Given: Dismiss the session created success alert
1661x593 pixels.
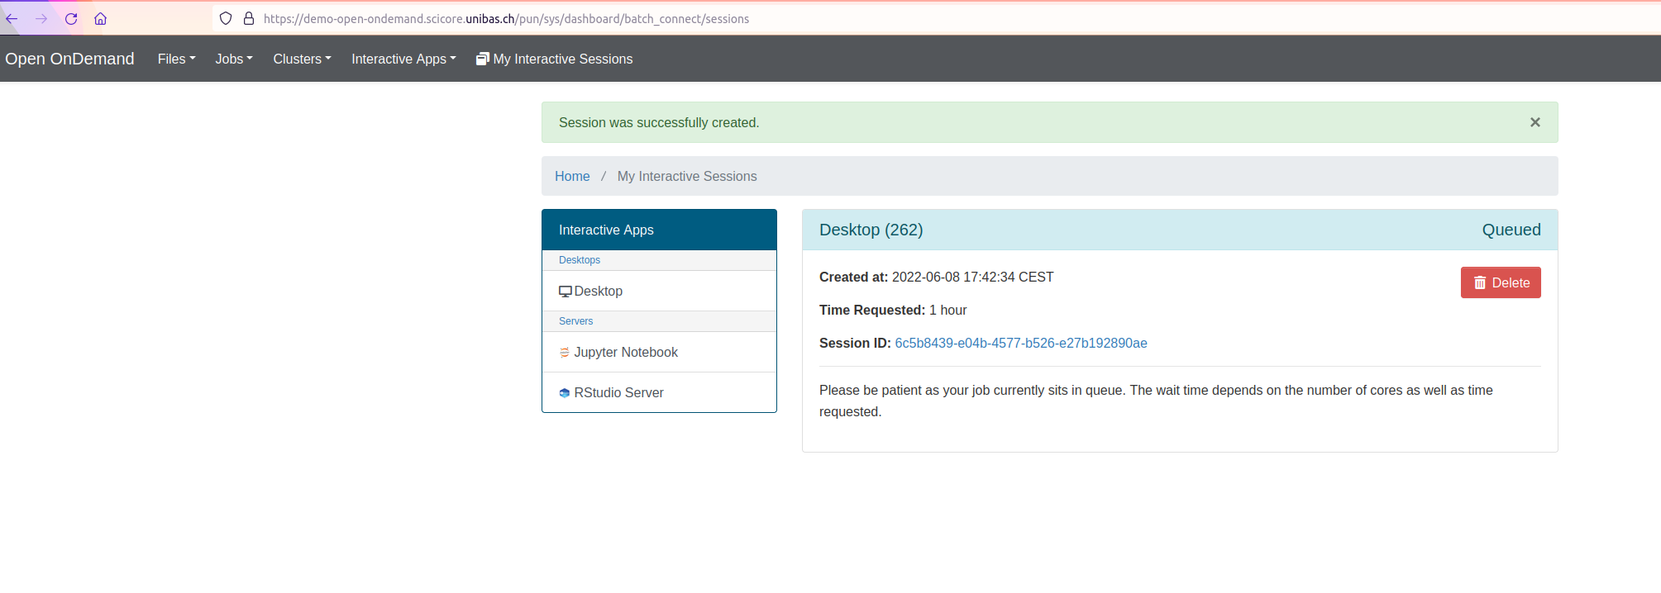Looking at the screenshot, I should click(x=1535, y=122).
